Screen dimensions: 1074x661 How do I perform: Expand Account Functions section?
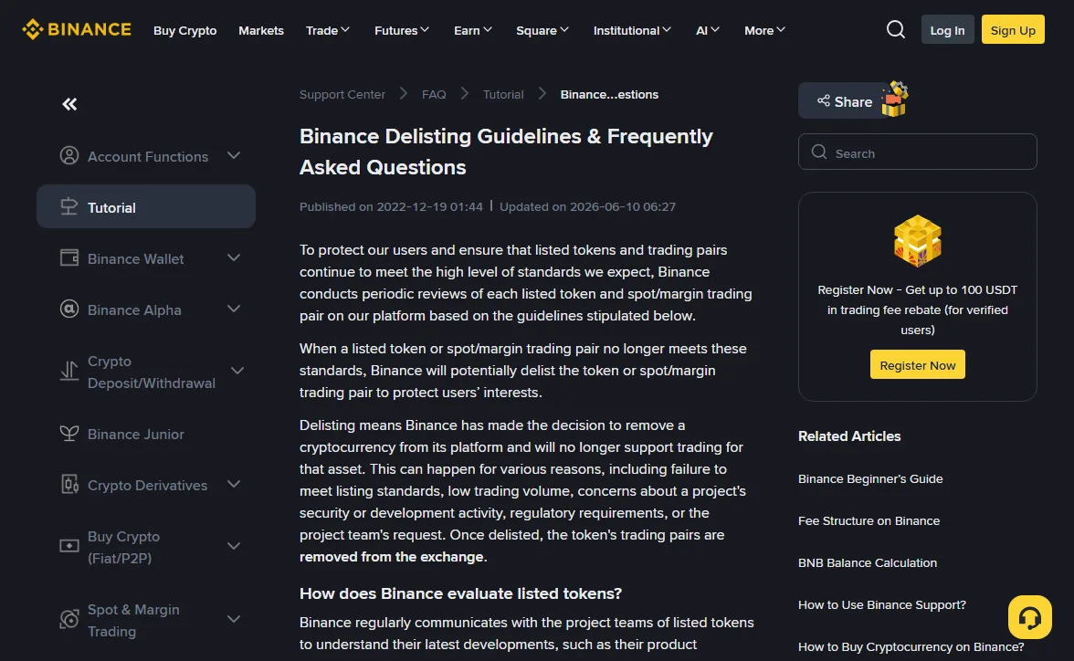coord(234,155)
